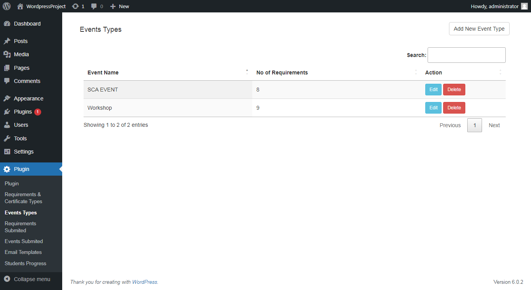Open the comments bubble icon in admin bar

pyautogui.click(x=94, y=6)
